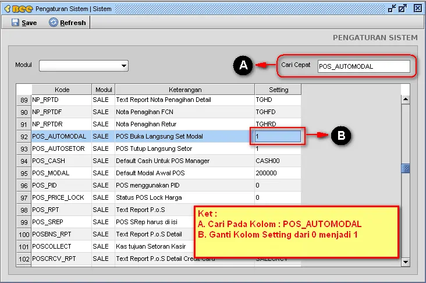Select the POSBNS_RPT code cell
This screenshot has height=283, width=426.
62,234
